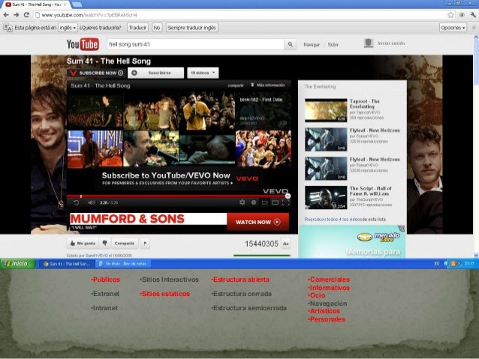479x359 pixels.
Task: Expand the videos dropdown beside Suscribirse
Action: (203, 73)
